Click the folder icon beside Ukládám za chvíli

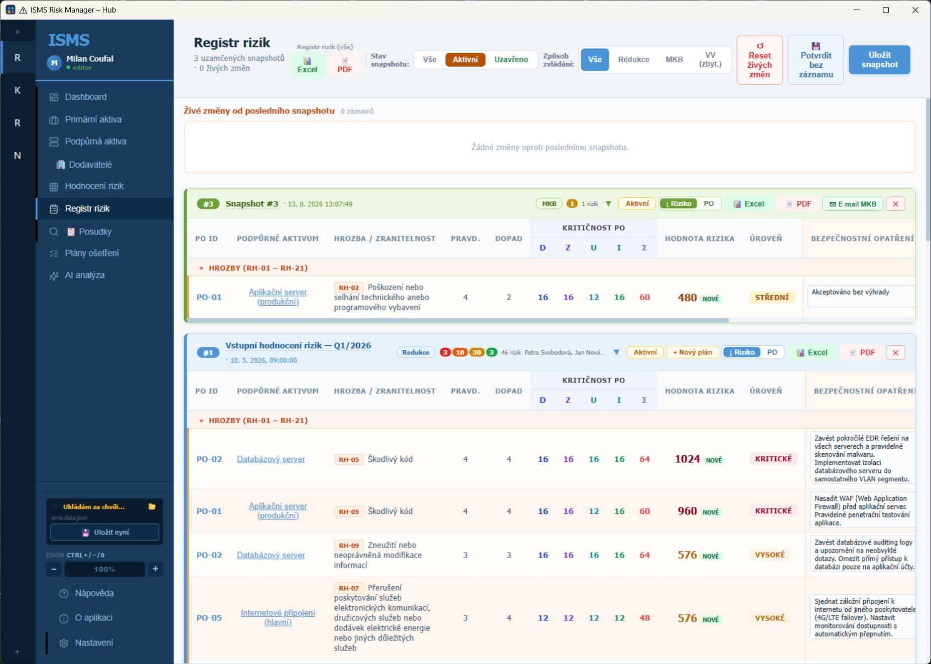tap(152, 507)
